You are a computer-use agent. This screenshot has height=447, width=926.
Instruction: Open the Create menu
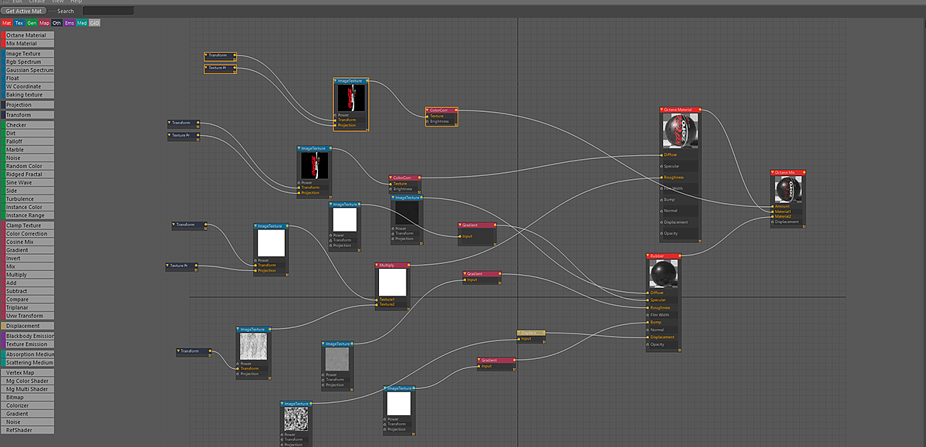(37, 2)
